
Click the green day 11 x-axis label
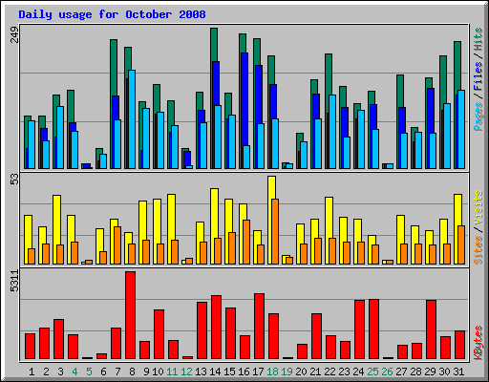coord(172,371)
